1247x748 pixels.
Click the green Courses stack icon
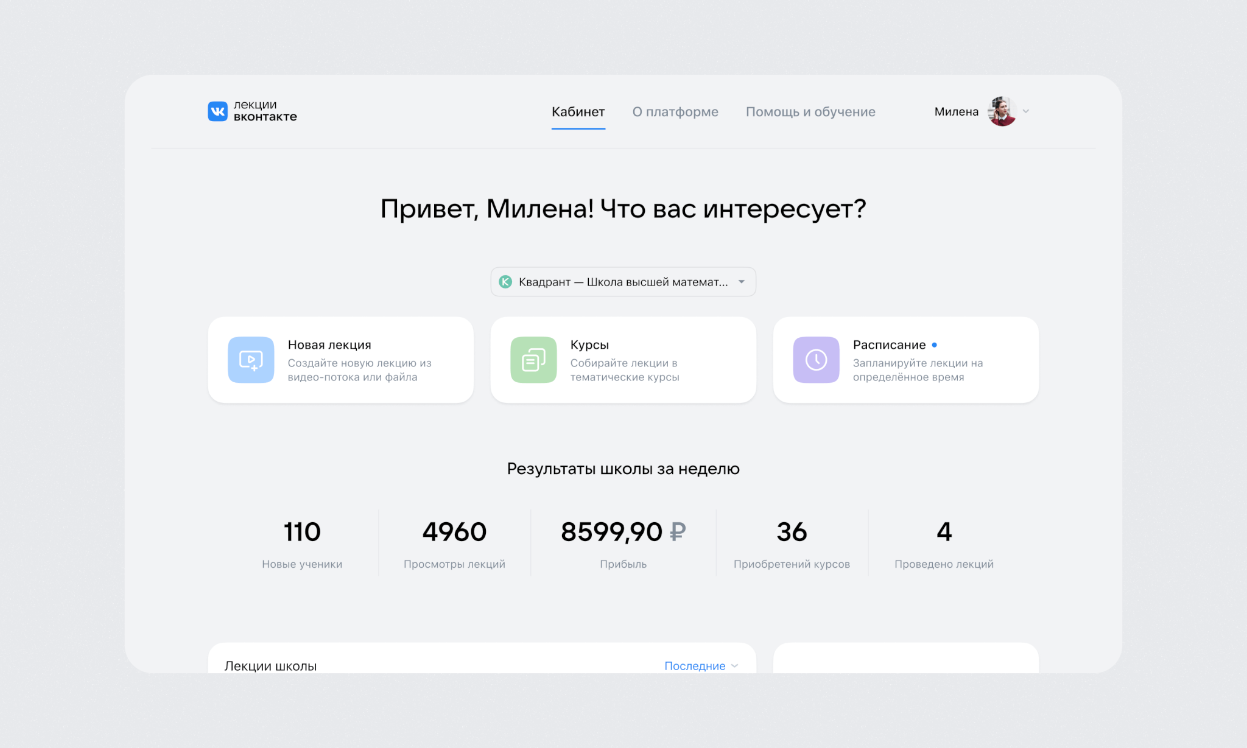(x=533, y=360)
